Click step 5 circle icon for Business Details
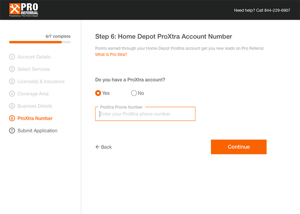 pyautogui.click(x=12, y=106)
